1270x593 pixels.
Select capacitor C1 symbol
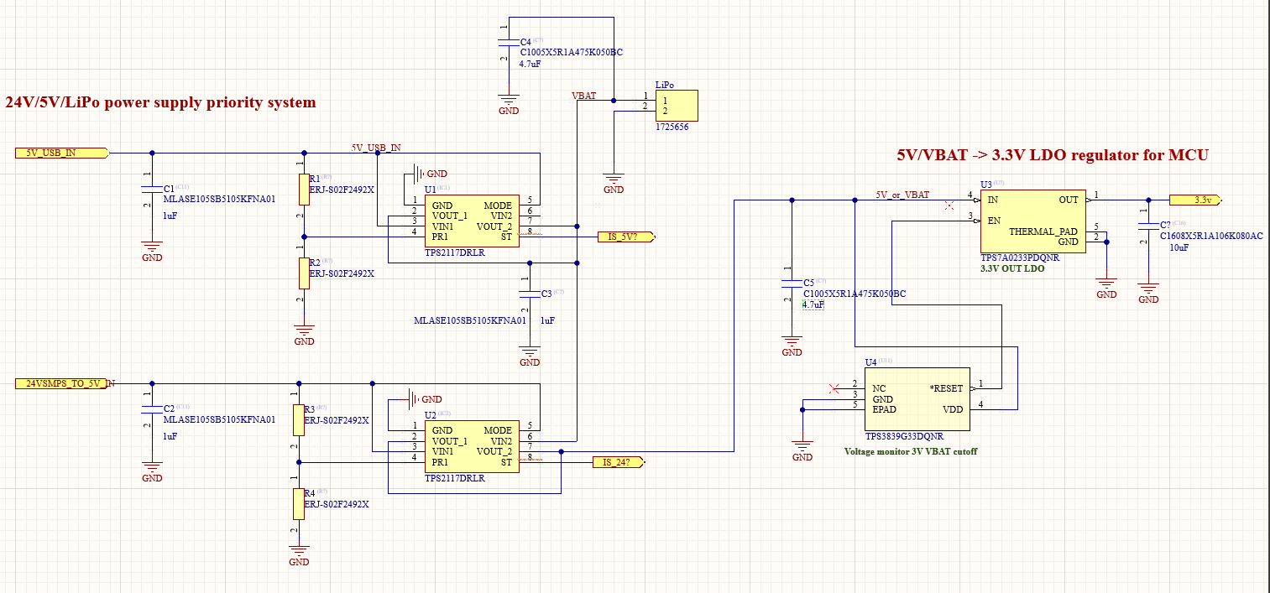(x=151, y=189)
